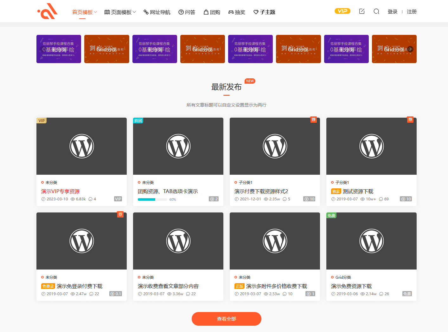
Task: Open the 网址导航 menu item
Action: coord(157,12)
